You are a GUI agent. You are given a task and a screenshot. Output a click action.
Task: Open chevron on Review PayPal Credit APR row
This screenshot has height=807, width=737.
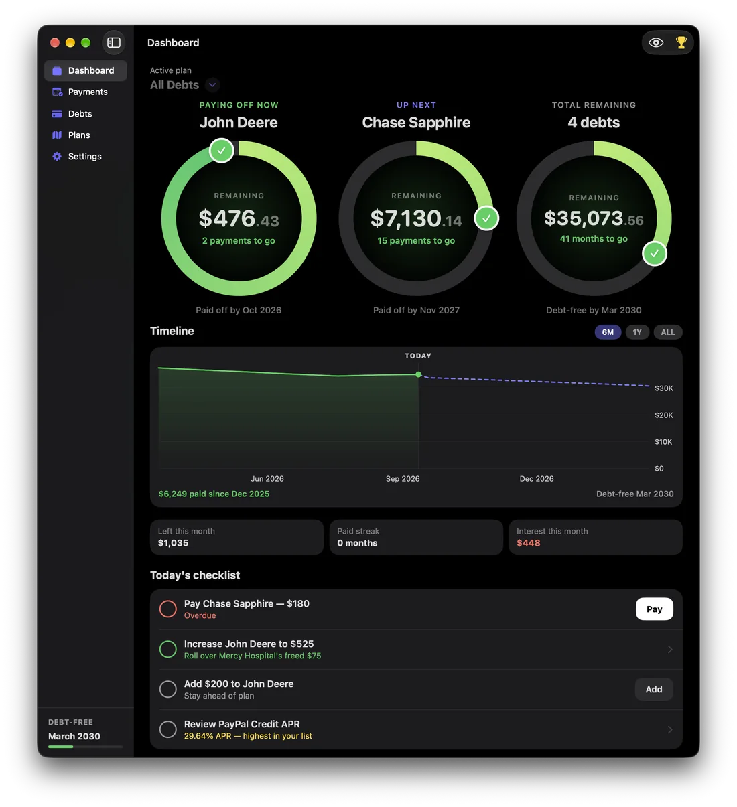[669, 729]
